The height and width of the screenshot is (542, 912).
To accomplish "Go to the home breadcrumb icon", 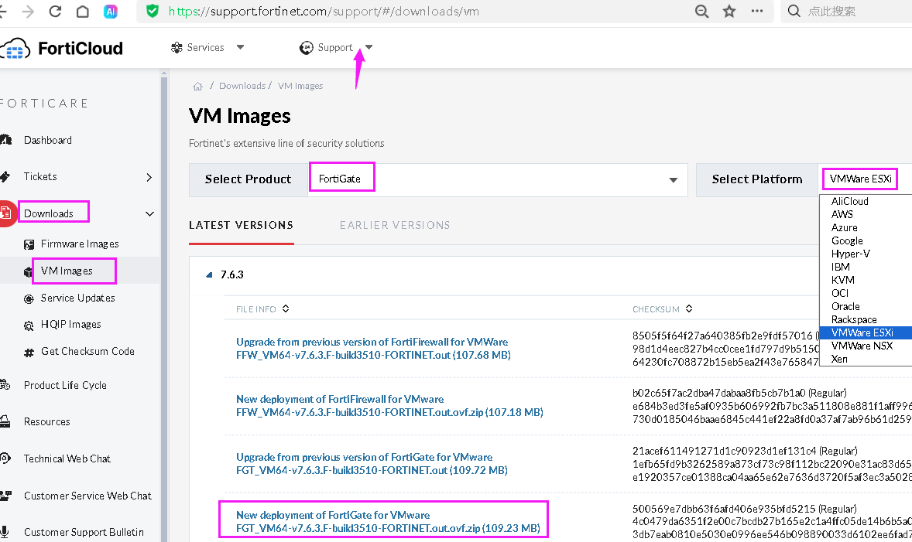I will click(x=197, y=86).
